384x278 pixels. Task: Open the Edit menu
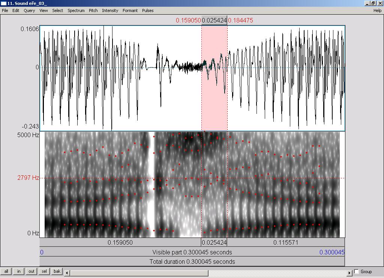pos(16,10)
